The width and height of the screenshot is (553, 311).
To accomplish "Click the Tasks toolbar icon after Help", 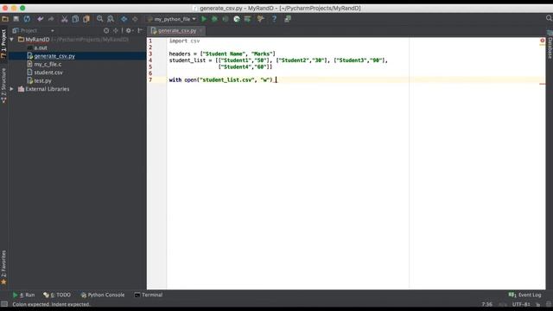I will (x=288, y=19).
